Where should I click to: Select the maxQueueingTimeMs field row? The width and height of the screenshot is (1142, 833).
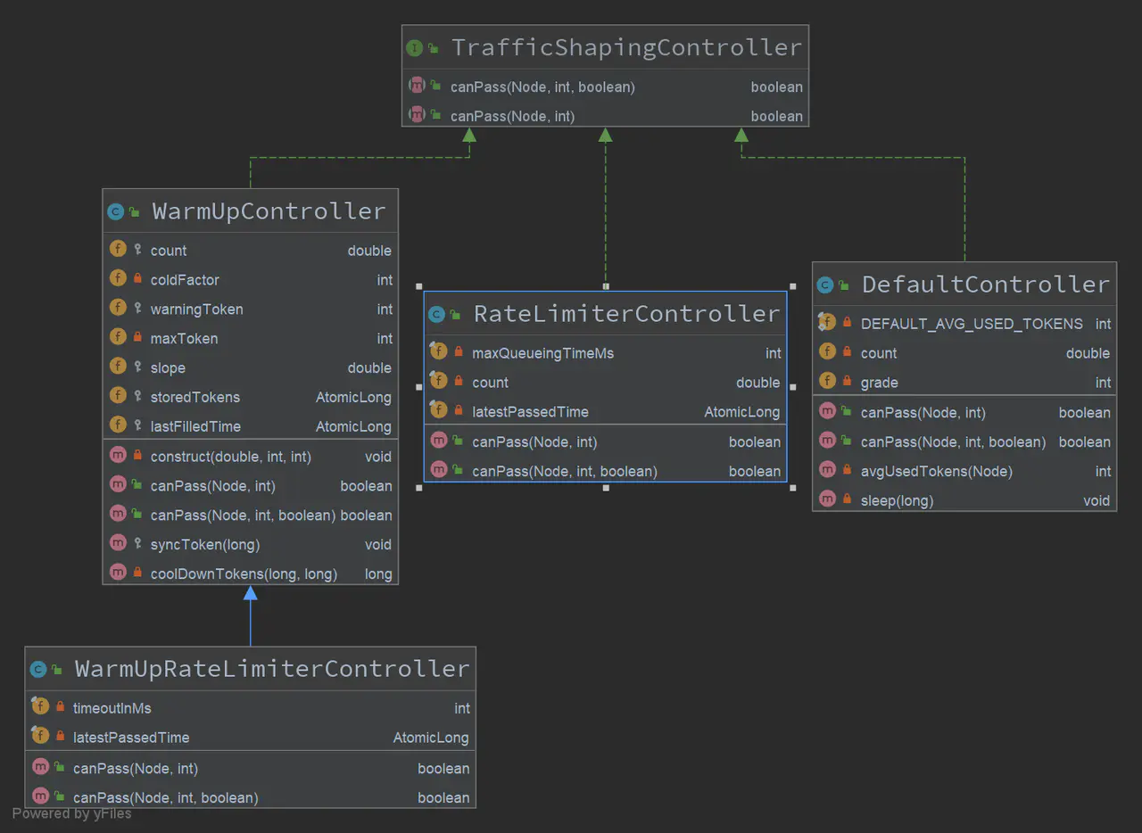click(x=606, y=353)
